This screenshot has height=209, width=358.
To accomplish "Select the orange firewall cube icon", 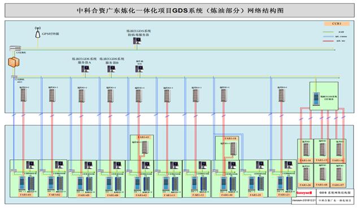I will 14,62.
